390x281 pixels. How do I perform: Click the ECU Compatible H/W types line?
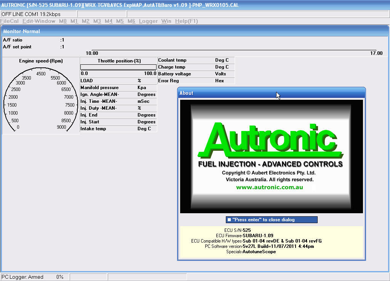256,241
